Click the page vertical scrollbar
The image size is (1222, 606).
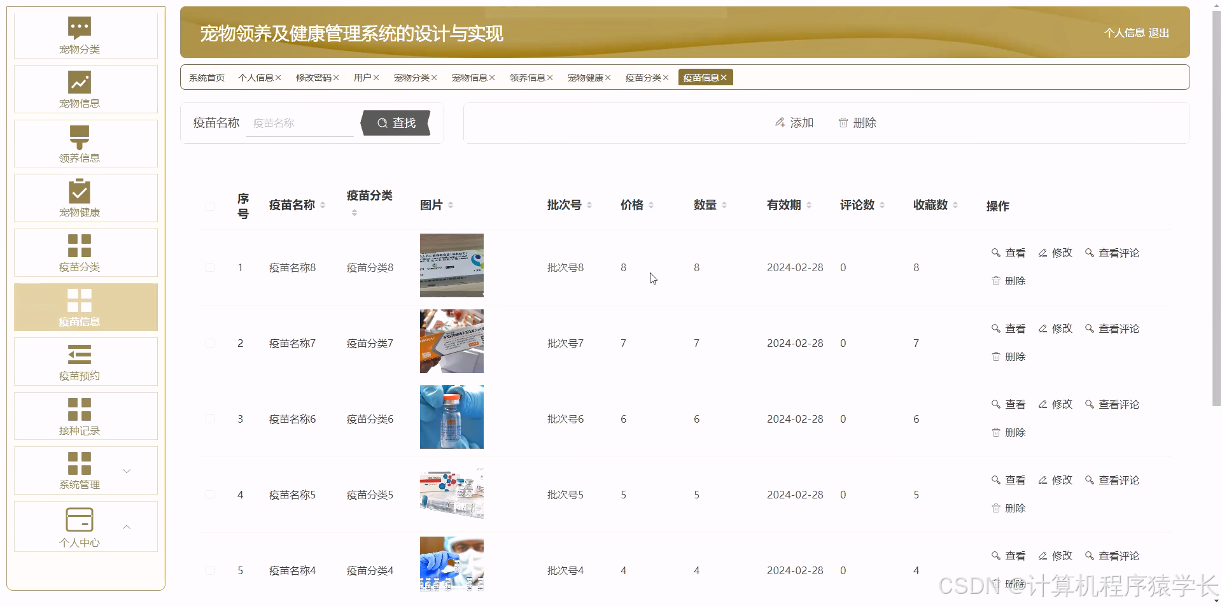coord(1216,207)
